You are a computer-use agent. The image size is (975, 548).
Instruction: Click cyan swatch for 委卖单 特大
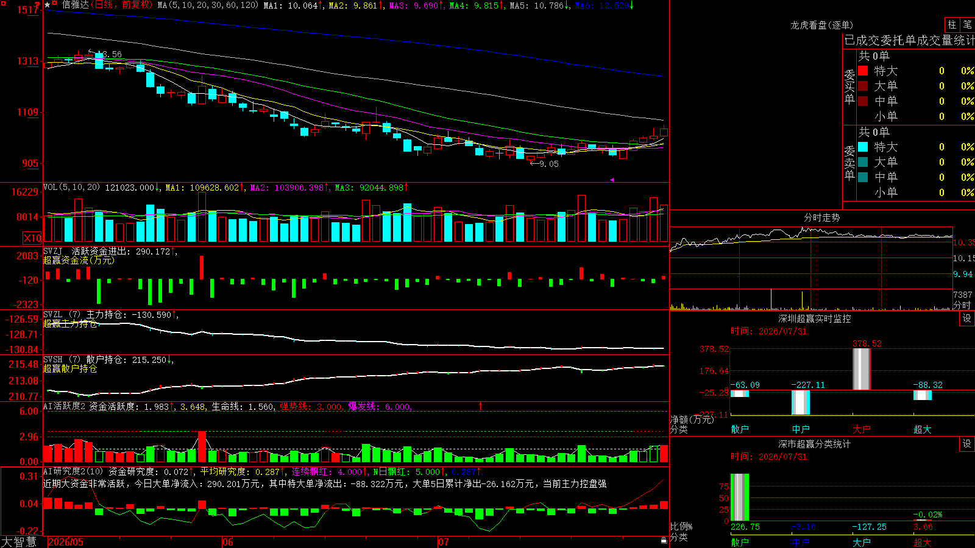tap(863, 147)
